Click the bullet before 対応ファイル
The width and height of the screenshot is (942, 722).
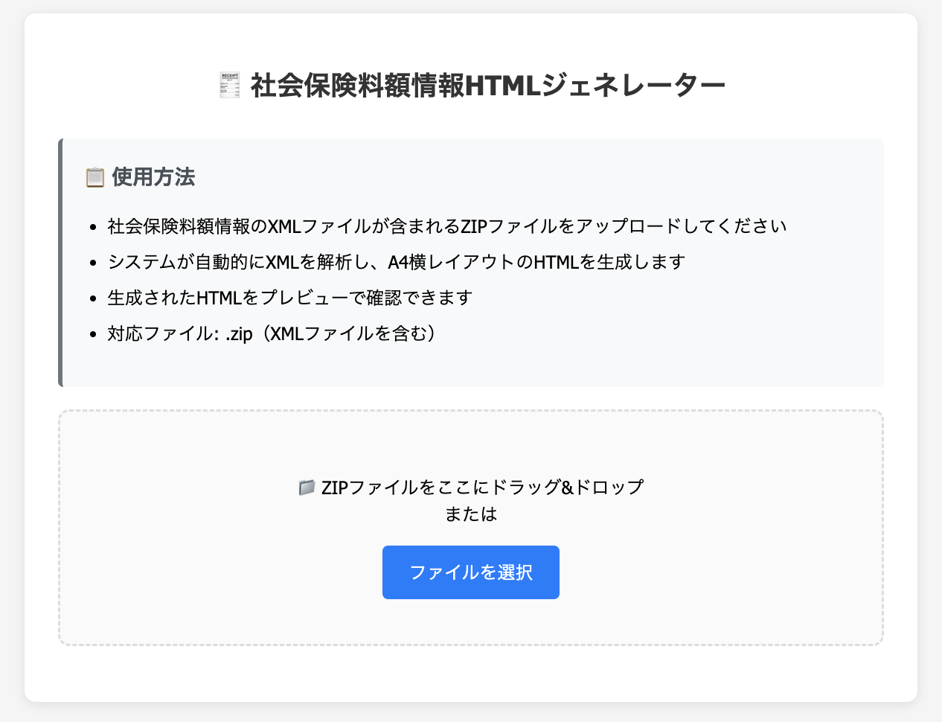(93, 333)
